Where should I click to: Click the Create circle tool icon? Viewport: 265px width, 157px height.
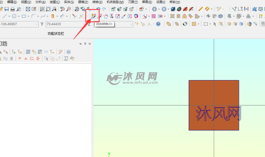14,16
